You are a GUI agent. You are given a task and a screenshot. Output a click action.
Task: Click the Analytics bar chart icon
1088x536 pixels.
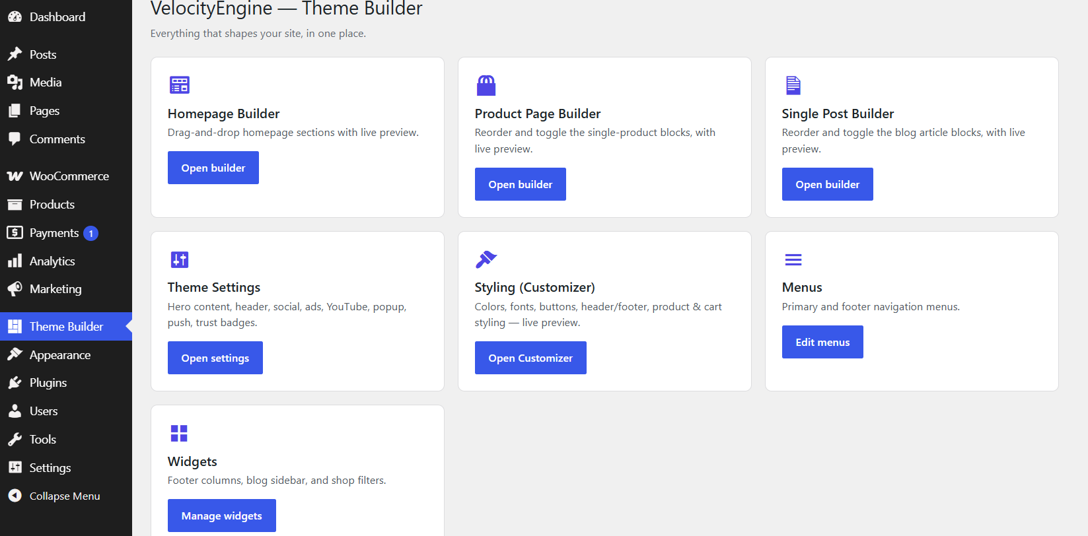pyautogui.click(x=15, y=261)
